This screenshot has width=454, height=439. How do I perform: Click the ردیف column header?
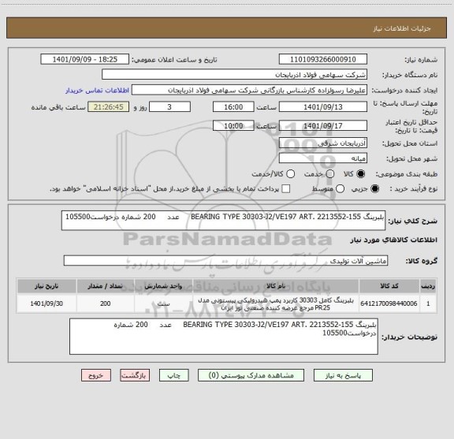pos(428,286)
